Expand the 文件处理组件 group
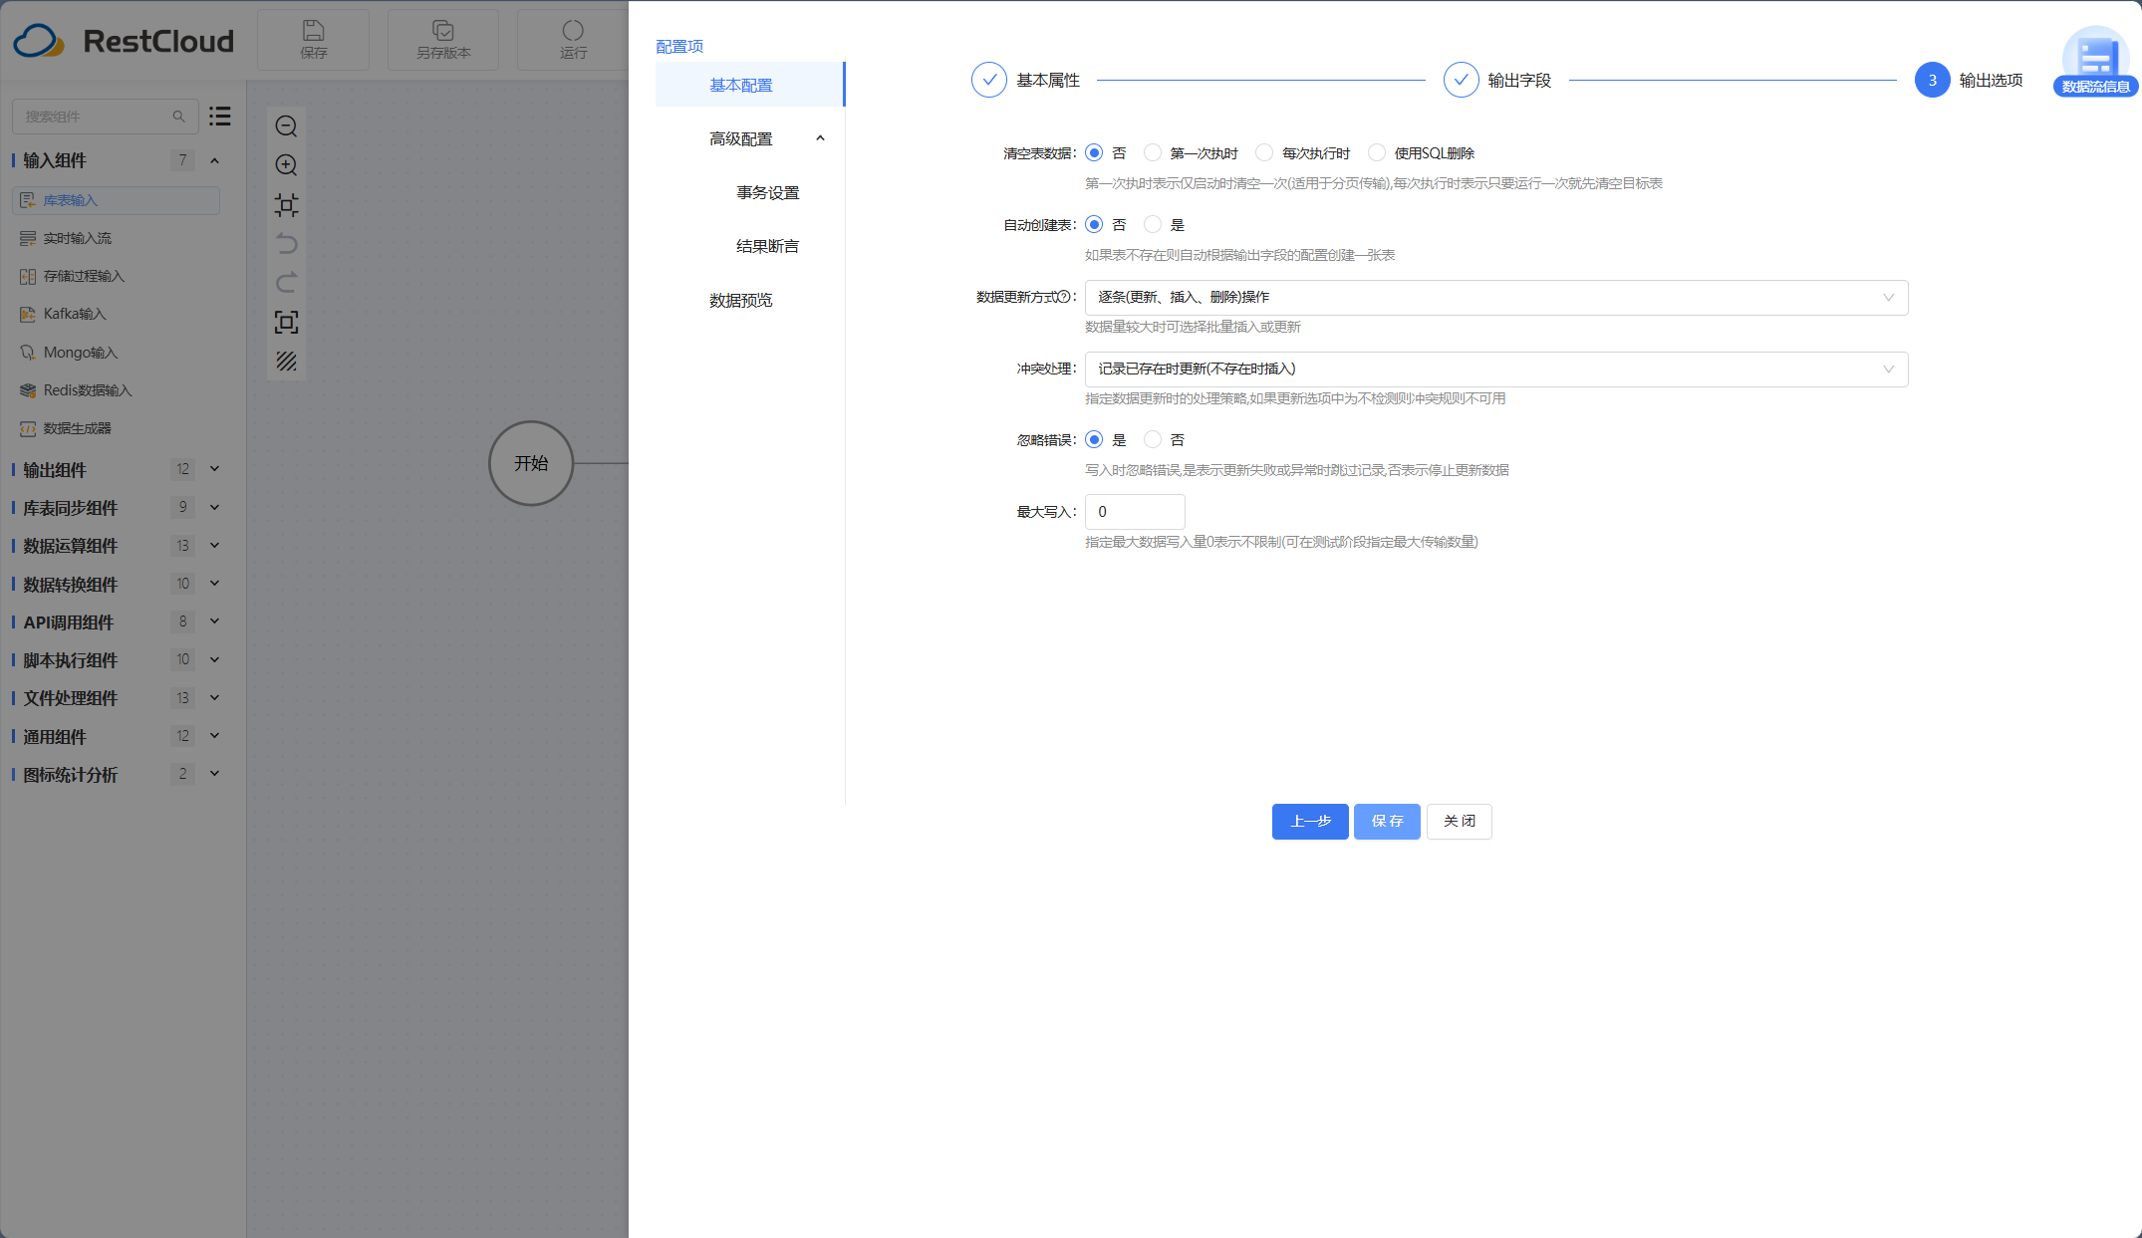 (214, 698)
